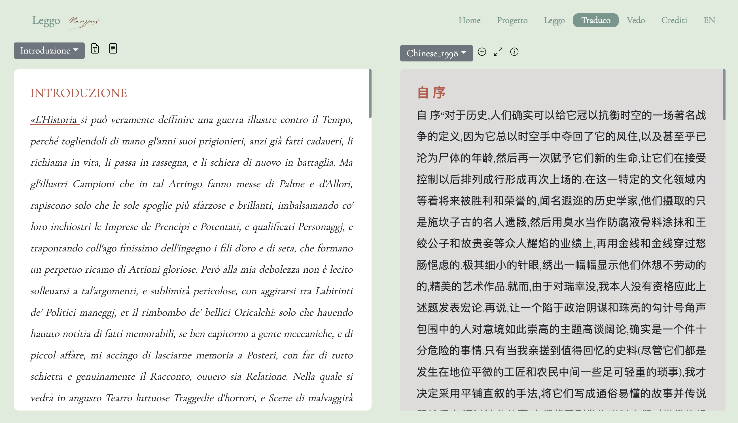Click the line starting 'gl'illustri Campioni'
This screenshot has width=738, height=423.
point(192,184)
